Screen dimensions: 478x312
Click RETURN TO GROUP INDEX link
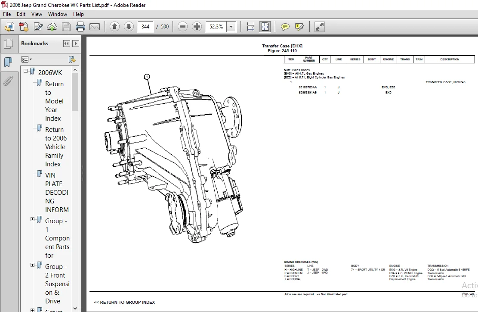[x=124, y=302]
